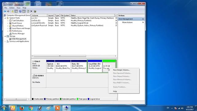Image resolution: width=197 pixels, height=111 pixels.
Task: Select Performance in the tree
Action: [x=17, y=31]
